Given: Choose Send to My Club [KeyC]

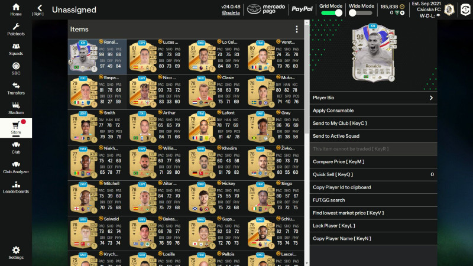Looking at the screenshot, I should (374, 123).
